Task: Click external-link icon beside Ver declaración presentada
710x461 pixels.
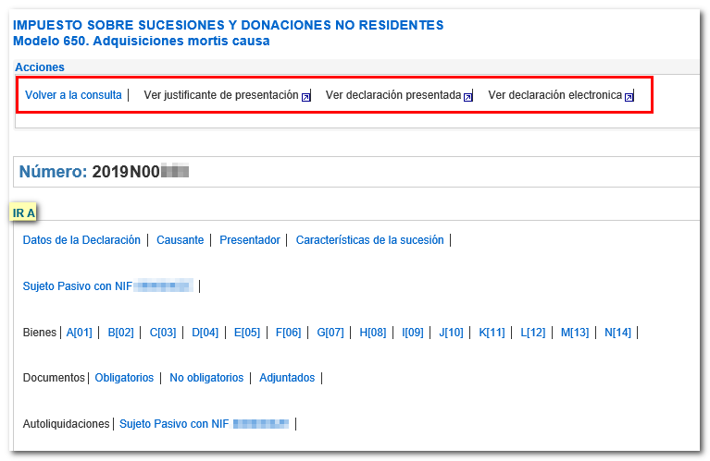Action: coord(467,96)
